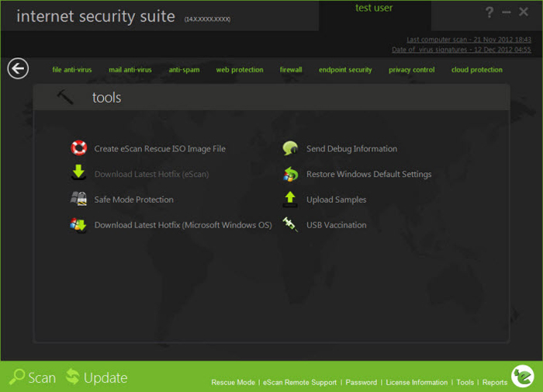Viewport: 543px width, 392px height.
Task: Click the Date of virus signatures link
Action: (x=462, y=50)
